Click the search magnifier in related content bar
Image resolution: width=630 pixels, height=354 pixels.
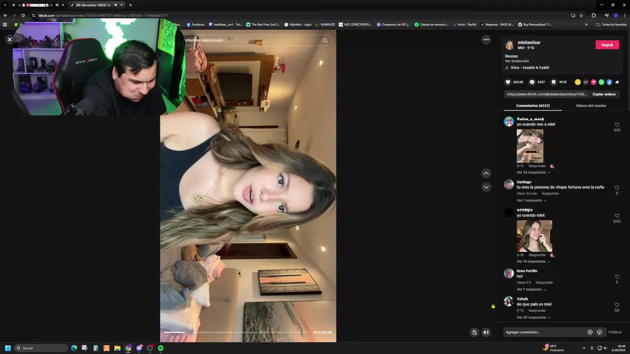[x=325, y=40]
